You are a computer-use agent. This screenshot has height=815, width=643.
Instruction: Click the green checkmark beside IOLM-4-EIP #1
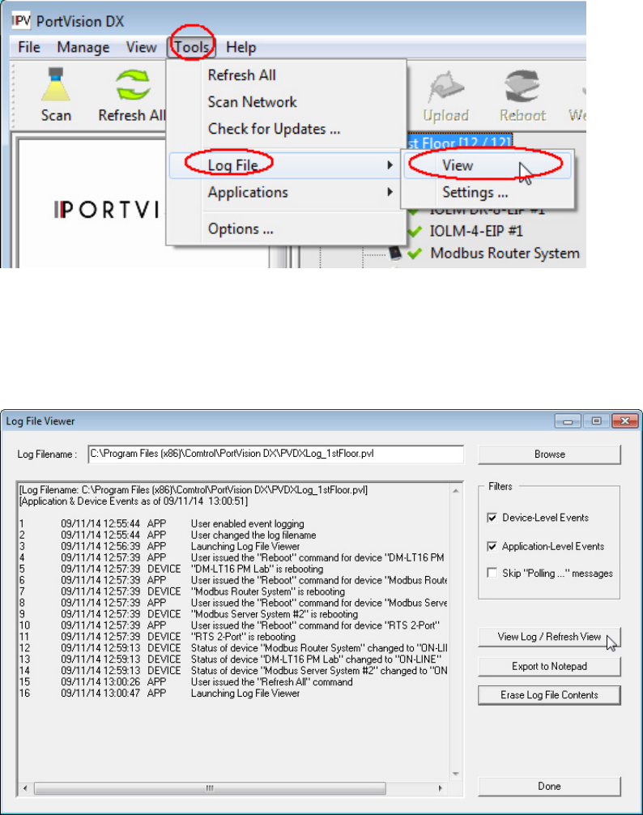(x=415, y=232)
